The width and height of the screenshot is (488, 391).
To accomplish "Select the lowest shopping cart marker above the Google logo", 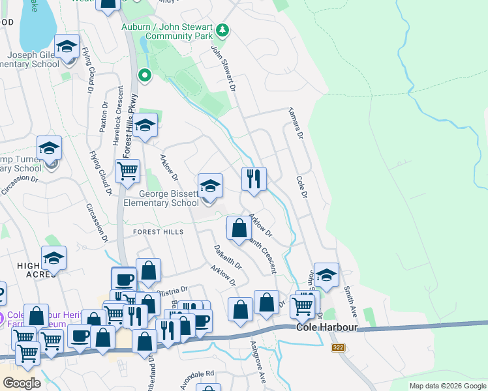I will 27,355.
